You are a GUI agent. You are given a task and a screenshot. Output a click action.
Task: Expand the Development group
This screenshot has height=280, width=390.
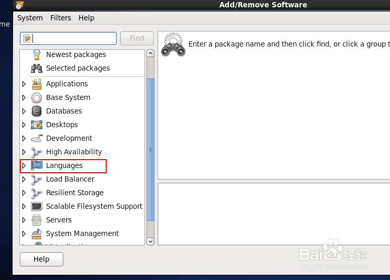(x=24, y=138)
